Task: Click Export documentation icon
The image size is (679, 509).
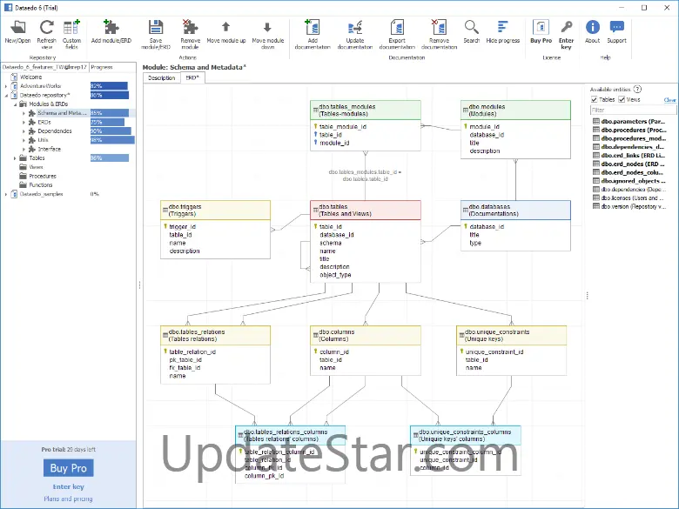Action: [397, 34]
